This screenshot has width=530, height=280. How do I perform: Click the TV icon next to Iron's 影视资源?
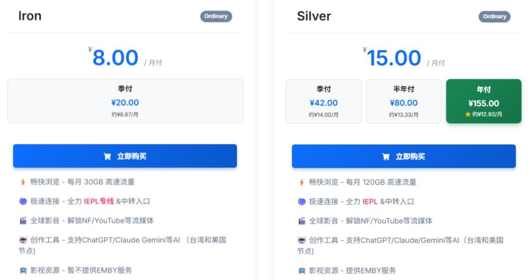click(x=23, y=270)
